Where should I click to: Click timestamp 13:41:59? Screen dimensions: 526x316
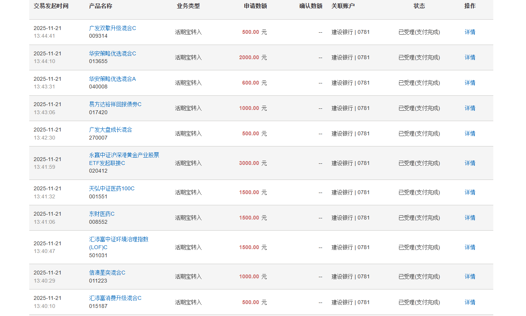coord(44,167)
